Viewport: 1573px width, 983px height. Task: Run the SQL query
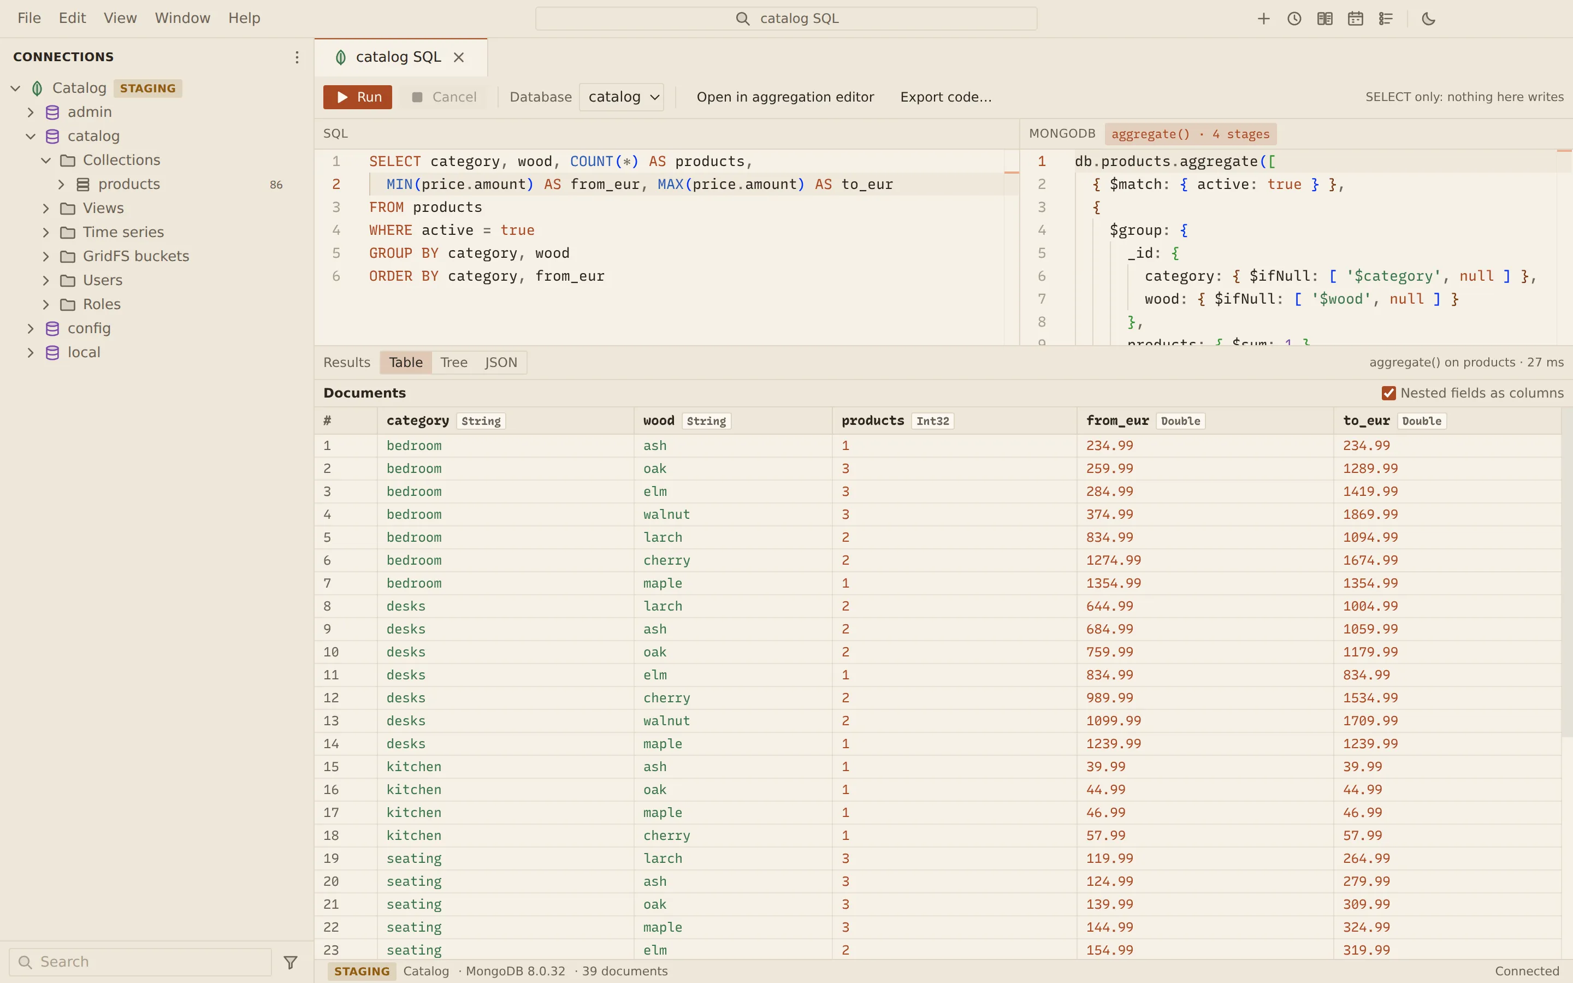click(358, 98)
